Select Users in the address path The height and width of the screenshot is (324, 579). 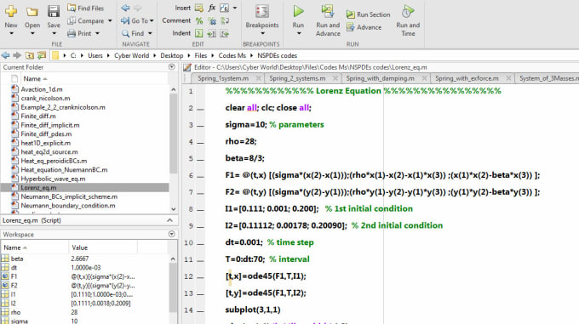[x=95, y=55]
